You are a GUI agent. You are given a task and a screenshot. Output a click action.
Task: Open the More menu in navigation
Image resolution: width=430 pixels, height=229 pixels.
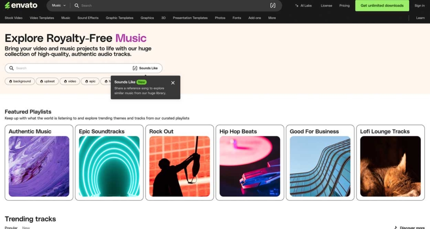pos(272,18)
